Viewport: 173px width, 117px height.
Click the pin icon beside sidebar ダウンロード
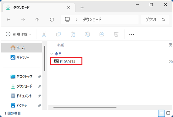pos(40,86)
